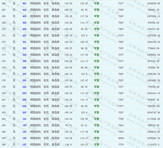This screenshot has width=163, height=148.
Task: Click room 203 link
Action: pos(24,93)
